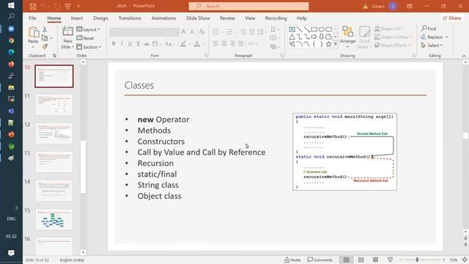Screen dimensions: 469x264
Task: Click the Format Painter brush icon
Action: coord(45,46)
